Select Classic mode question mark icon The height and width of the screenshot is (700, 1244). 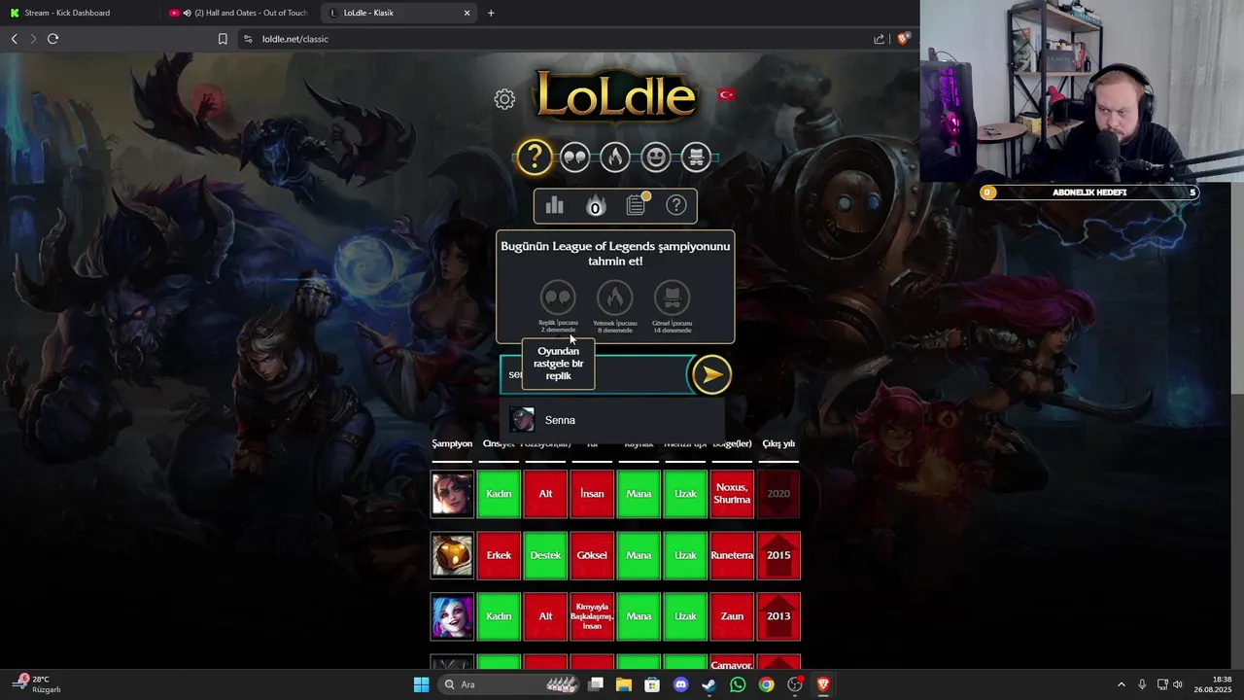(x=534, y=157)
